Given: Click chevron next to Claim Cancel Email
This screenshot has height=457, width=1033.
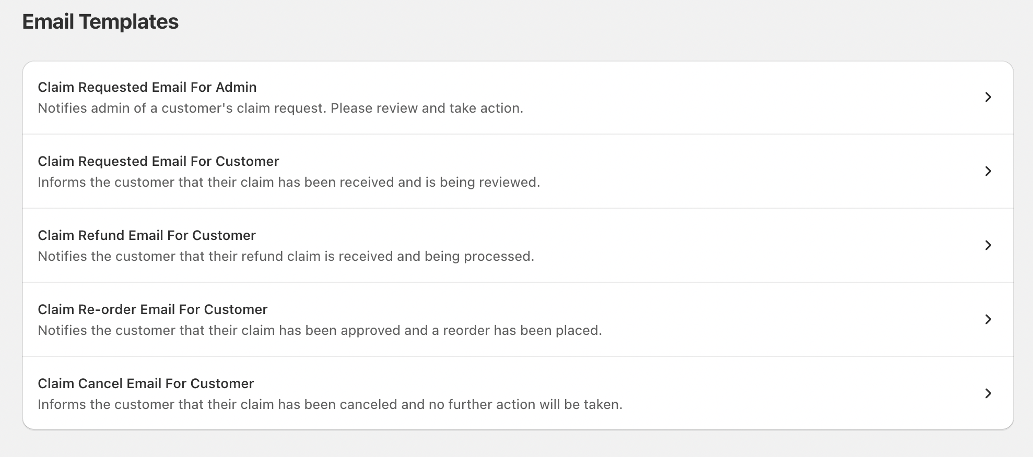Looking at the screenshot, I should tap(988, 393).
